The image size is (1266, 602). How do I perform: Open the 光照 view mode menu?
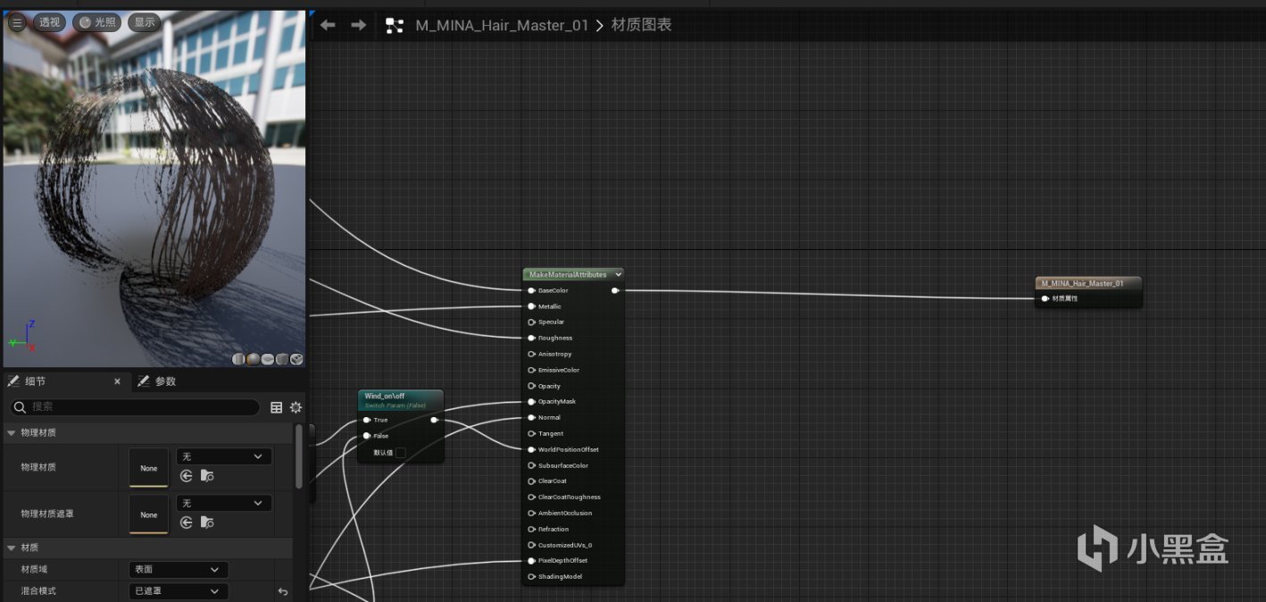(x=96, y=22)
